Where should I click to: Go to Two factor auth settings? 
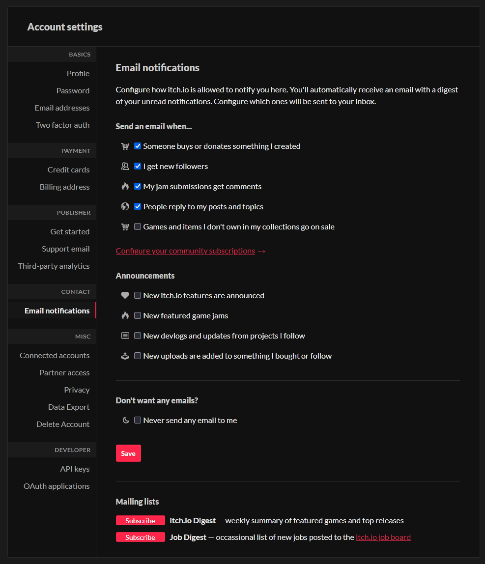coord(62,125)
